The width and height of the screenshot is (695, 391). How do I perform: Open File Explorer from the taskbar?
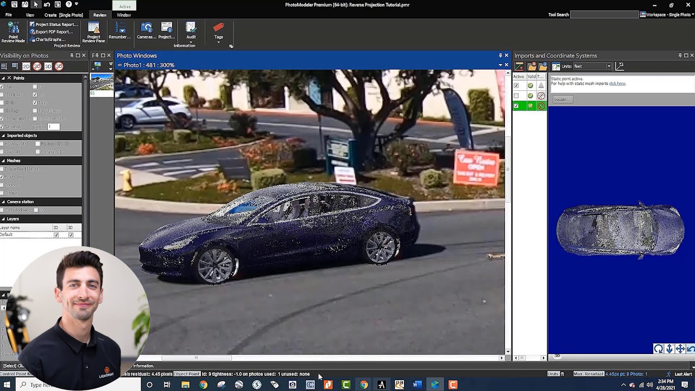185,384
